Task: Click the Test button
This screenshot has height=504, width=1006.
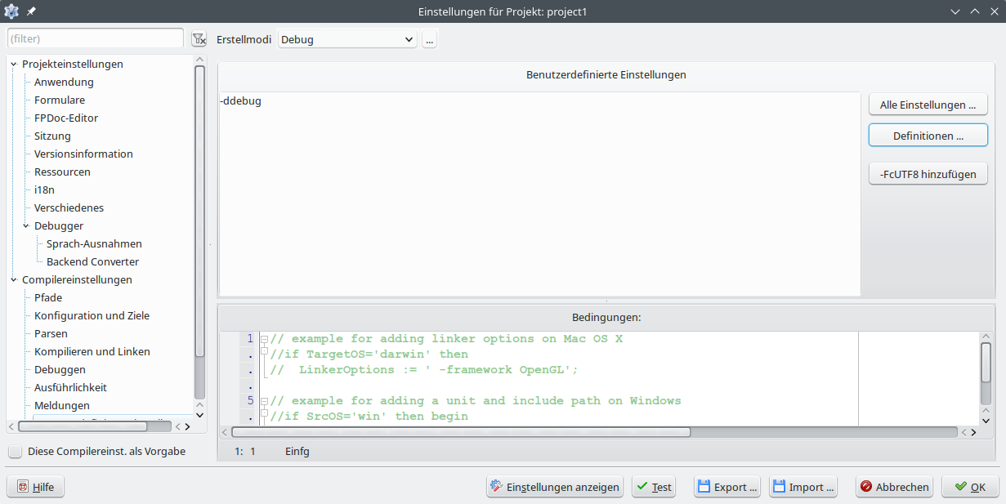Action: coord(655,487)
